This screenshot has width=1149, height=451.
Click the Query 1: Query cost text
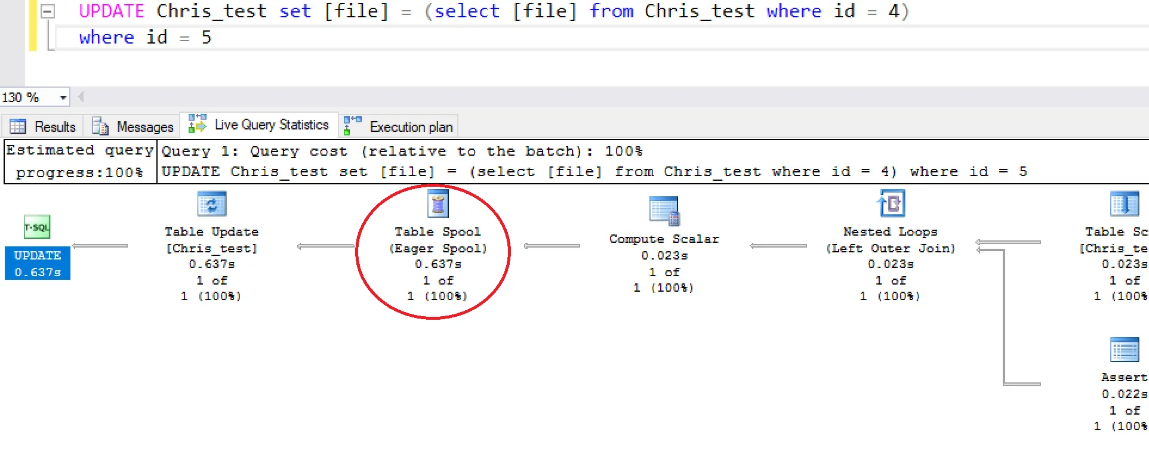coord(402,151)
